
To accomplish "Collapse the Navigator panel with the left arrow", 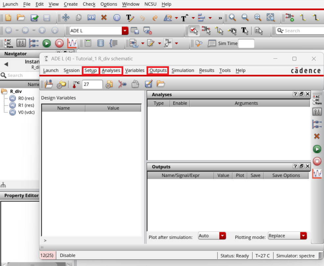I will tap(6, 64).
